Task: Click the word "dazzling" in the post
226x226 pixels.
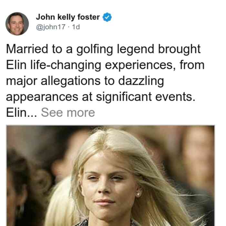Action: 141,81
